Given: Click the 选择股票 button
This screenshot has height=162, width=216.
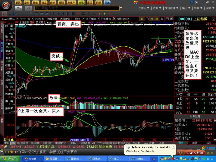Looking at the screenshot, I should click(52, 19).
